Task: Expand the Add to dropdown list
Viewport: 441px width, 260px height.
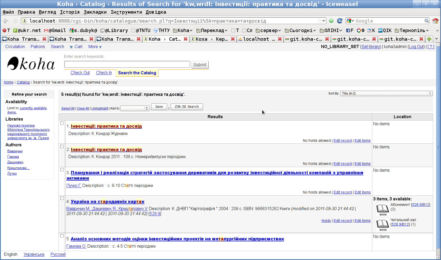Action: [135, 108]
